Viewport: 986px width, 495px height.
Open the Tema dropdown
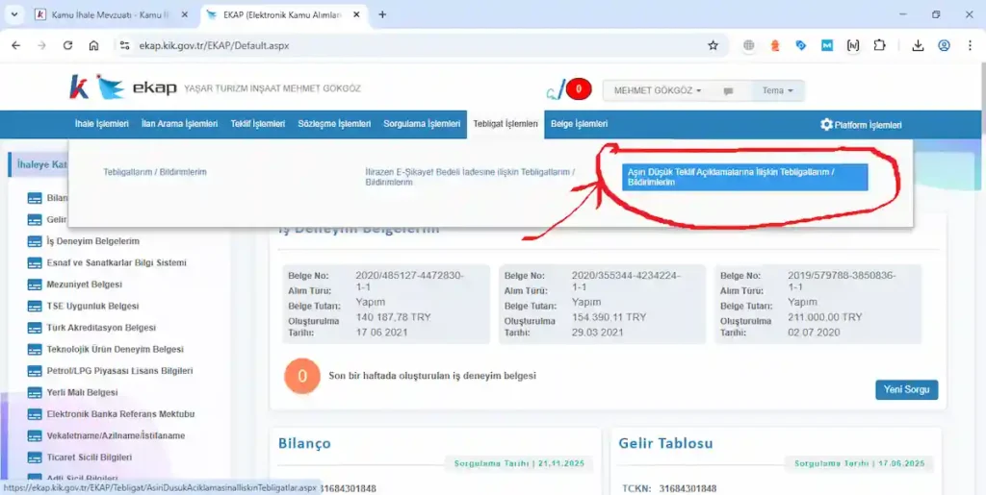778,90
